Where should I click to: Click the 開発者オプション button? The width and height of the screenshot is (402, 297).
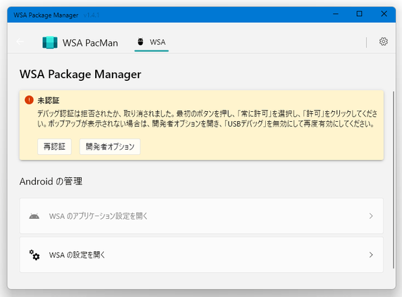tap(110, 147)
